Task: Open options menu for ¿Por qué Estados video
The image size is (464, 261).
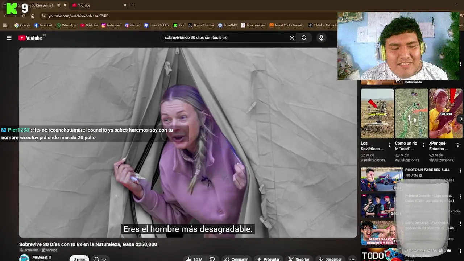Action: point(458,145)
